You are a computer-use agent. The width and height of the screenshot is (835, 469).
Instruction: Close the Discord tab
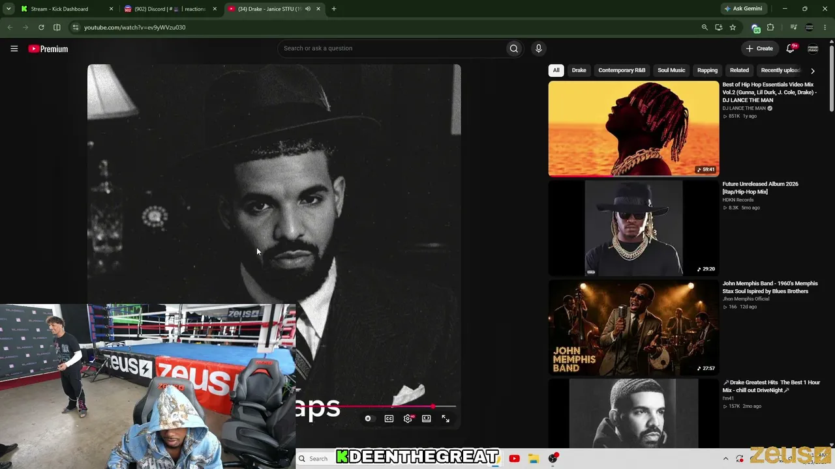click(215, 9)
